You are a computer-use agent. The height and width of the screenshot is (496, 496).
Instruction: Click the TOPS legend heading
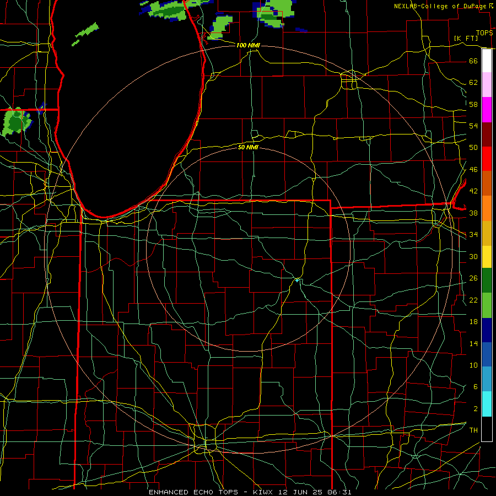(x=484, y=33)
